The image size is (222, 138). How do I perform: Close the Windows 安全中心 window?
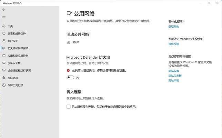point(217,3)
